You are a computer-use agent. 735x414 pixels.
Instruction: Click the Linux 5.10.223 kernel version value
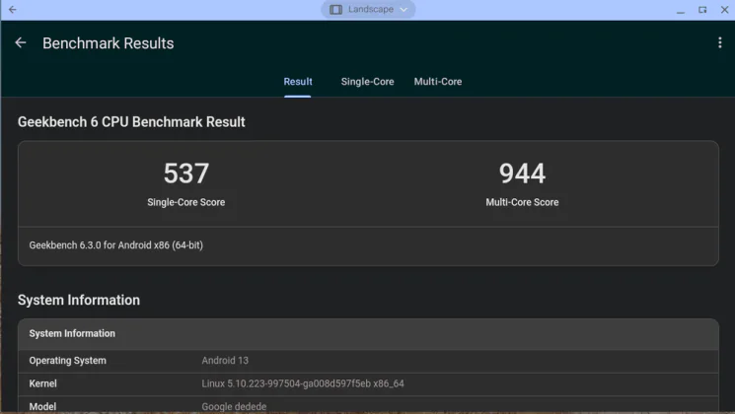coord(303,383)
